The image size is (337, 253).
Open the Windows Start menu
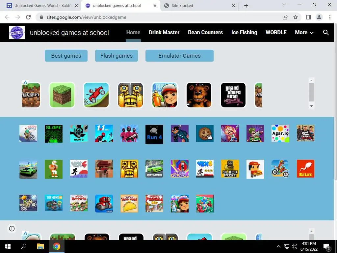8,246
